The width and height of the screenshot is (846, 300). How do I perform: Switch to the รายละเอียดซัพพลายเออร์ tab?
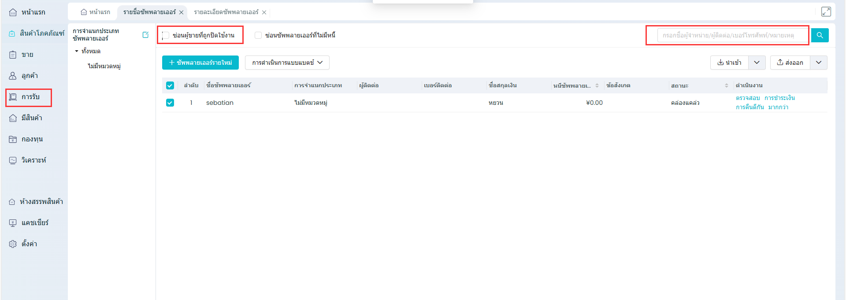click(226, 12)
